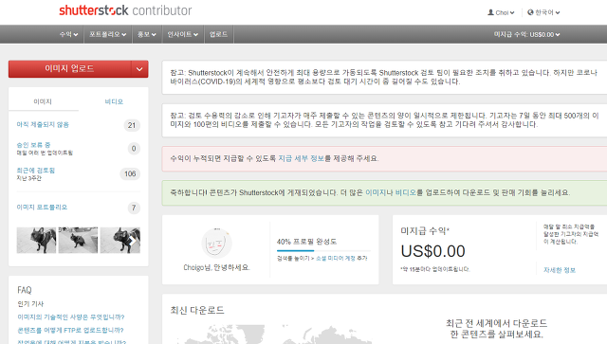Click the 비디오 link in green notice
The width and height of the screenshot is (607, 344).
click(x=405, y=192)
